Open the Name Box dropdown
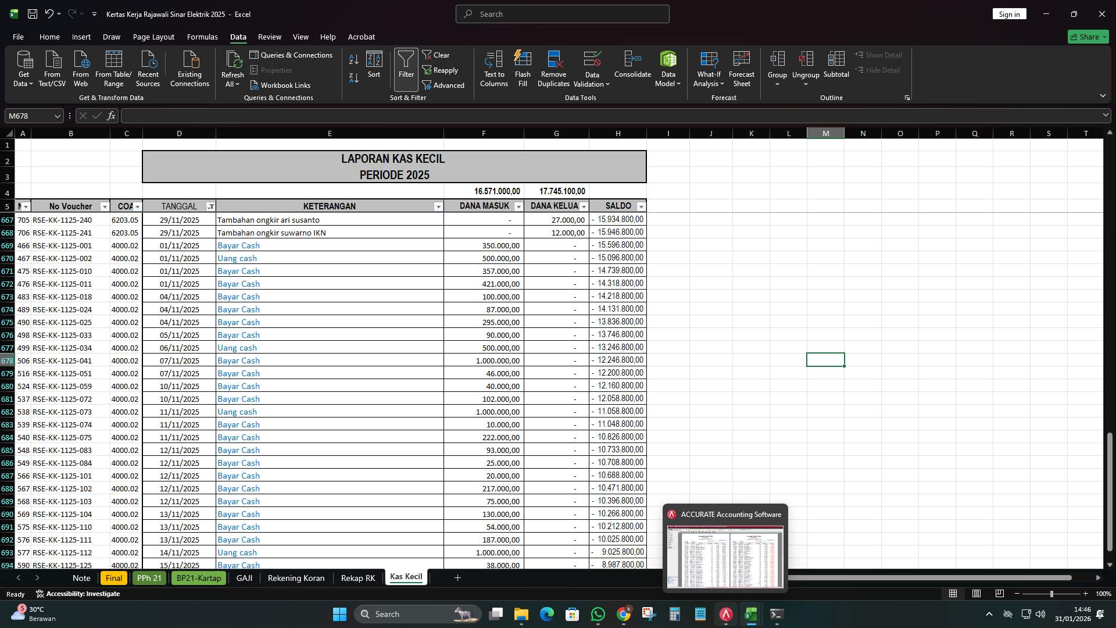This screenshot has height=628, width=1116. coord(57,116)
